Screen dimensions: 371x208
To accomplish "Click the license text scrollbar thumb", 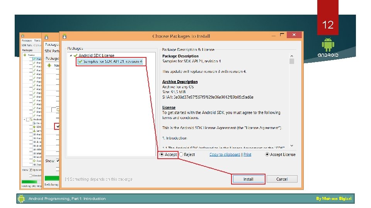I will pos(292,61).
